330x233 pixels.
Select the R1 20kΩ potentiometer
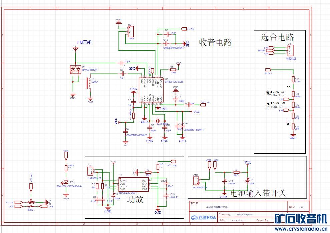tap(31, 202)
